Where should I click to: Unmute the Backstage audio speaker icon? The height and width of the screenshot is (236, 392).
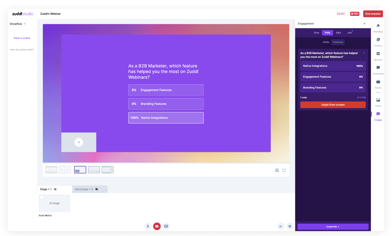[x=97, y=189]
